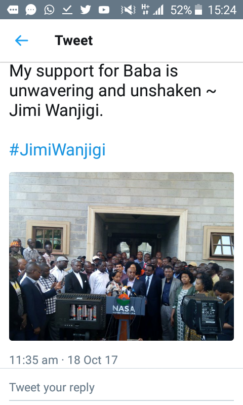Focus the Tweet your reply field
Image resolution: width=243 pixels, height=405 pixels.
(121, 388)
